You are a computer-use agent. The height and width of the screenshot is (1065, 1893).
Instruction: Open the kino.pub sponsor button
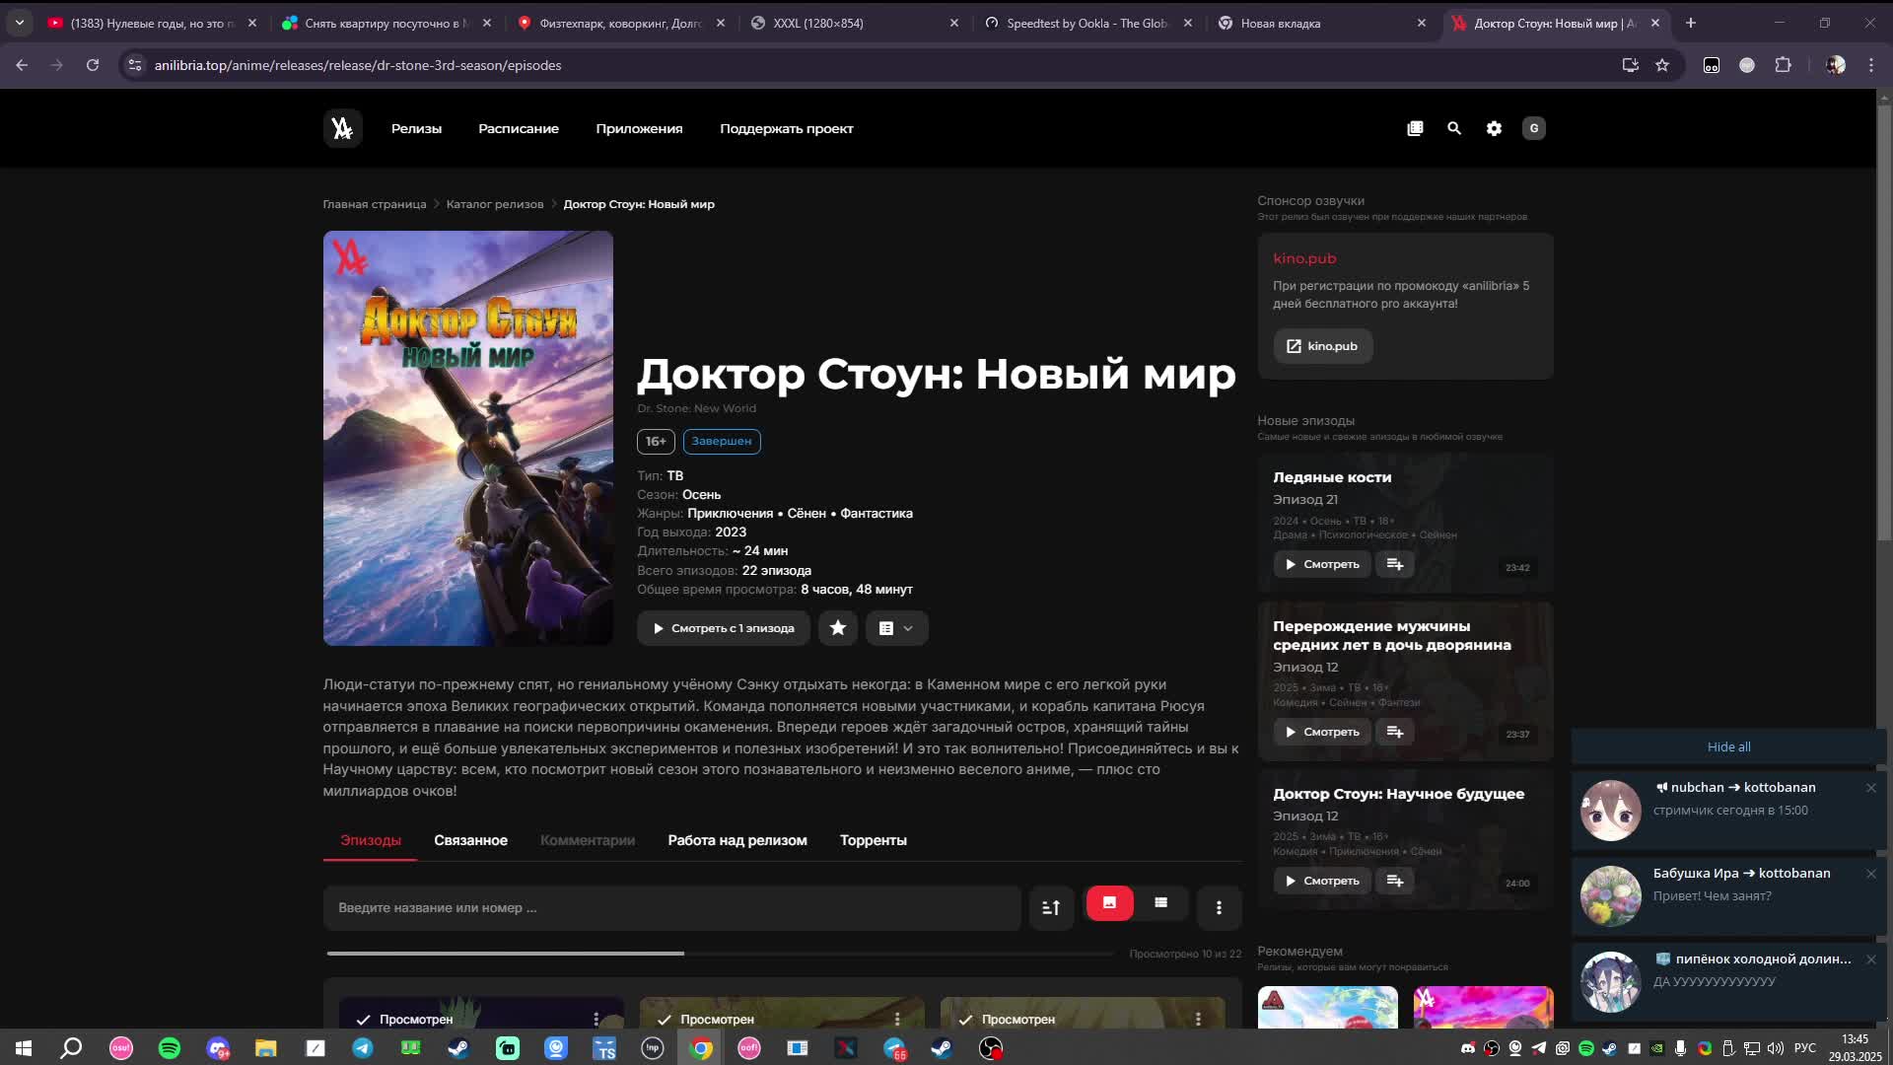click(x=1322, y=346)
